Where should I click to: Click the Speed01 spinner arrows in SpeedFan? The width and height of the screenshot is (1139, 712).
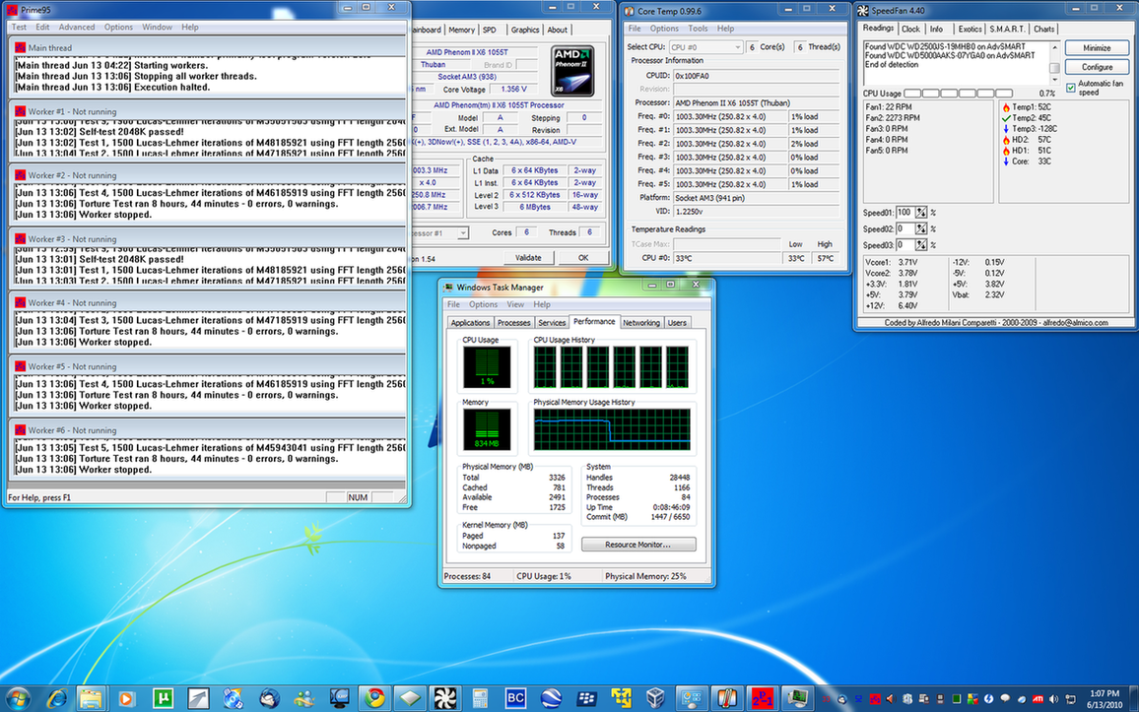[920, 213]
